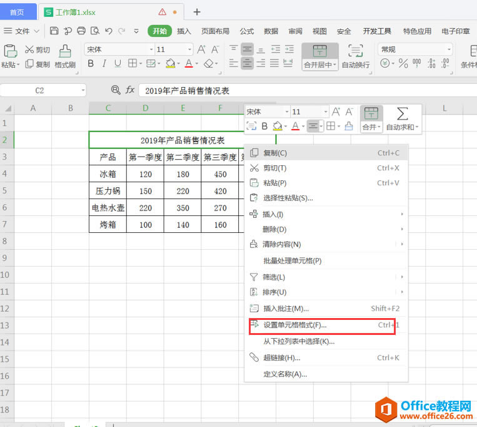477x427 pixels.
Task: Expand the Filter (筛选) submenu arrow
Action: click(x=402, y=277)
